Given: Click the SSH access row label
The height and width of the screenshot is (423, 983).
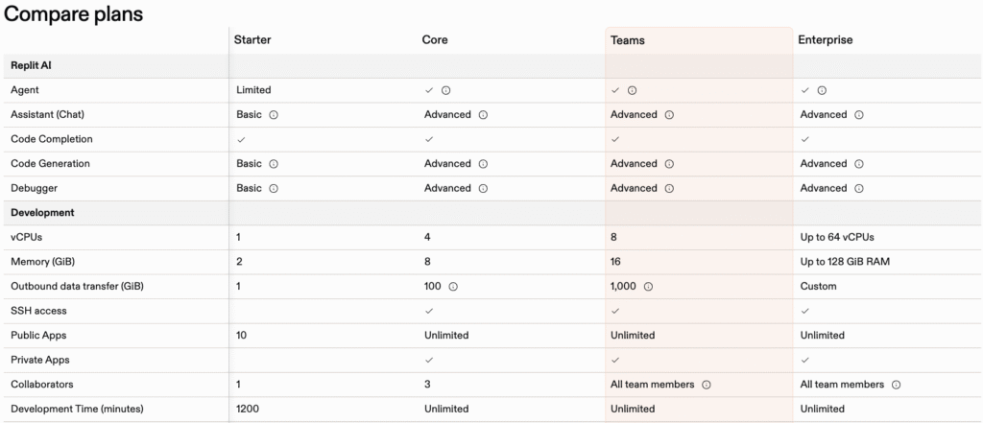Looking at the screenshot, I should (x=38, y=311).
